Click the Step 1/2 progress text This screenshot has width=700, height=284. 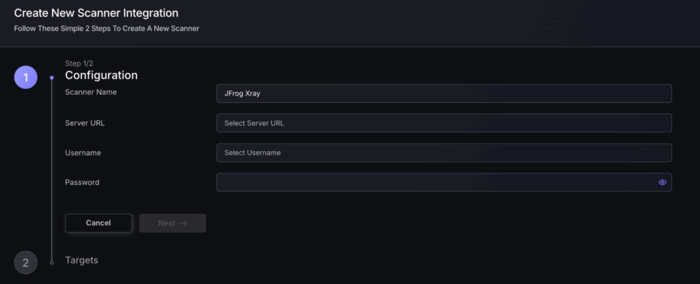[79, 63]
